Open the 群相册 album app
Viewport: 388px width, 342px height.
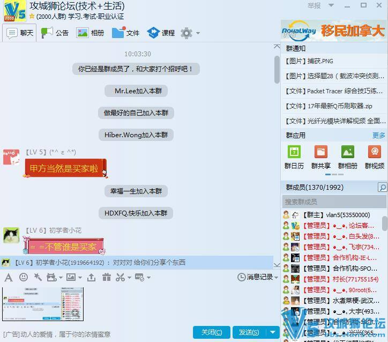(348, 157)
